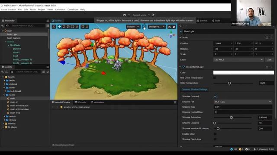Open the Project menu
This screenshot has width=277, height=155.
(42, 9)
